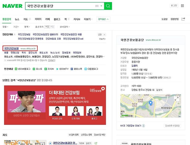Screen dimensions: 190x145
Task: Click the 블로그 ad thumbnail
Action: 94,111
